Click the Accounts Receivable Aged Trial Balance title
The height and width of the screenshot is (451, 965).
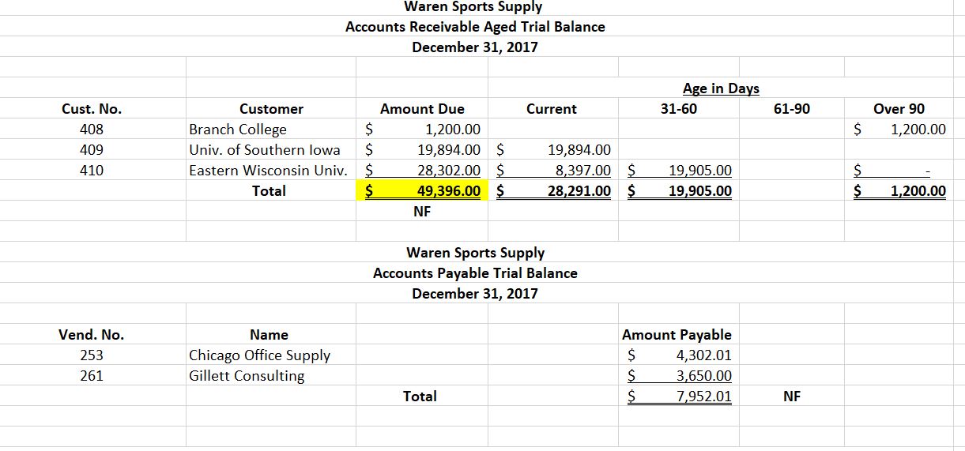(x=475, y=27)
